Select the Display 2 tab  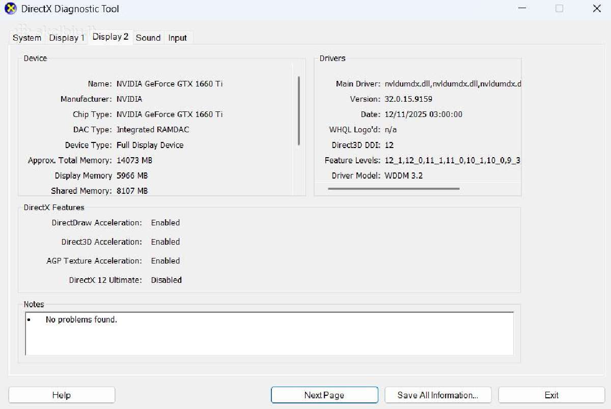pos(110,37)
